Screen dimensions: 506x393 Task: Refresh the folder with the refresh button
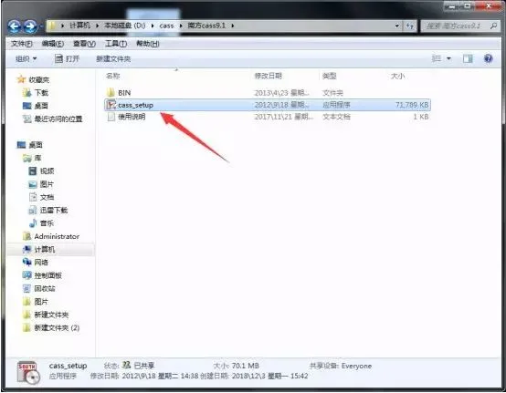point(410,26)
